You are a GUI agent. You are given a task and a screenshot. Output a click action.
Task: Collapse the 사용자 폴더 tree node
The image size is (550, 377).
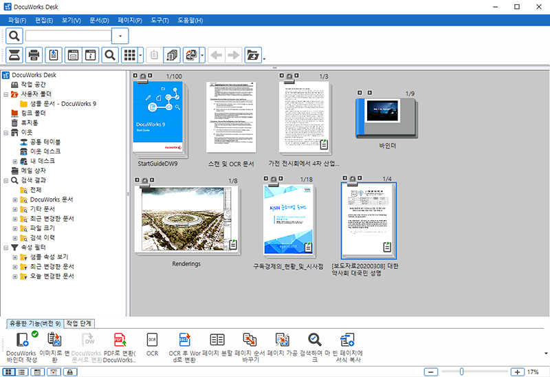(6, 94)
